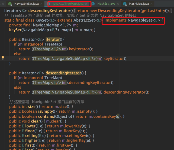The image size is (174, 150).
Task: Click the ceiling(E e) method name
Action: pyautogui.click(x=31, y=136)
